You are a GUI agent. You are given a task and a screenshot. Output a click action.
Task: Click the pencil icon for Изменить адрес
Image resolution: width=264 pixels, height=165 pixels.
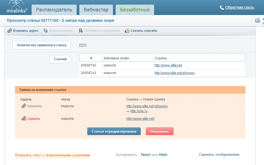10,30
